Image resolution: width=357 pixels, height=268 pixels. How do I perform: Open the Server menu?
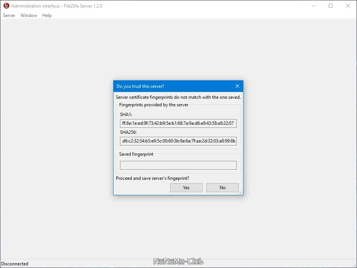click(9, 15)
